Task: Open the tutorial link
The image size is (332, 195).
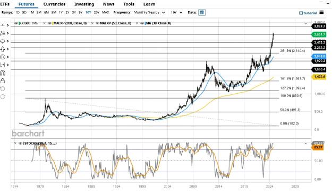Action: (x=308, y=13)
